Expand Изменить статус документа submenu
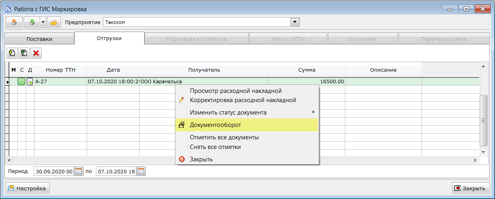 point(247,113)
